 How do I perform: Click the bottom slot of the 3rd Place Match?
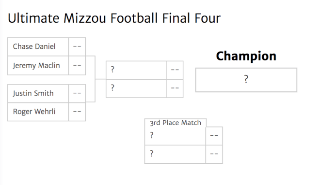pos(175,154)
